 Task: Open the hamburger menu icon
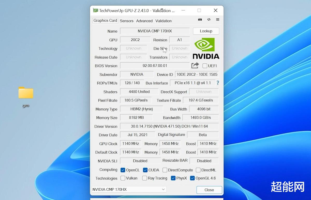(x=218, y=20)
